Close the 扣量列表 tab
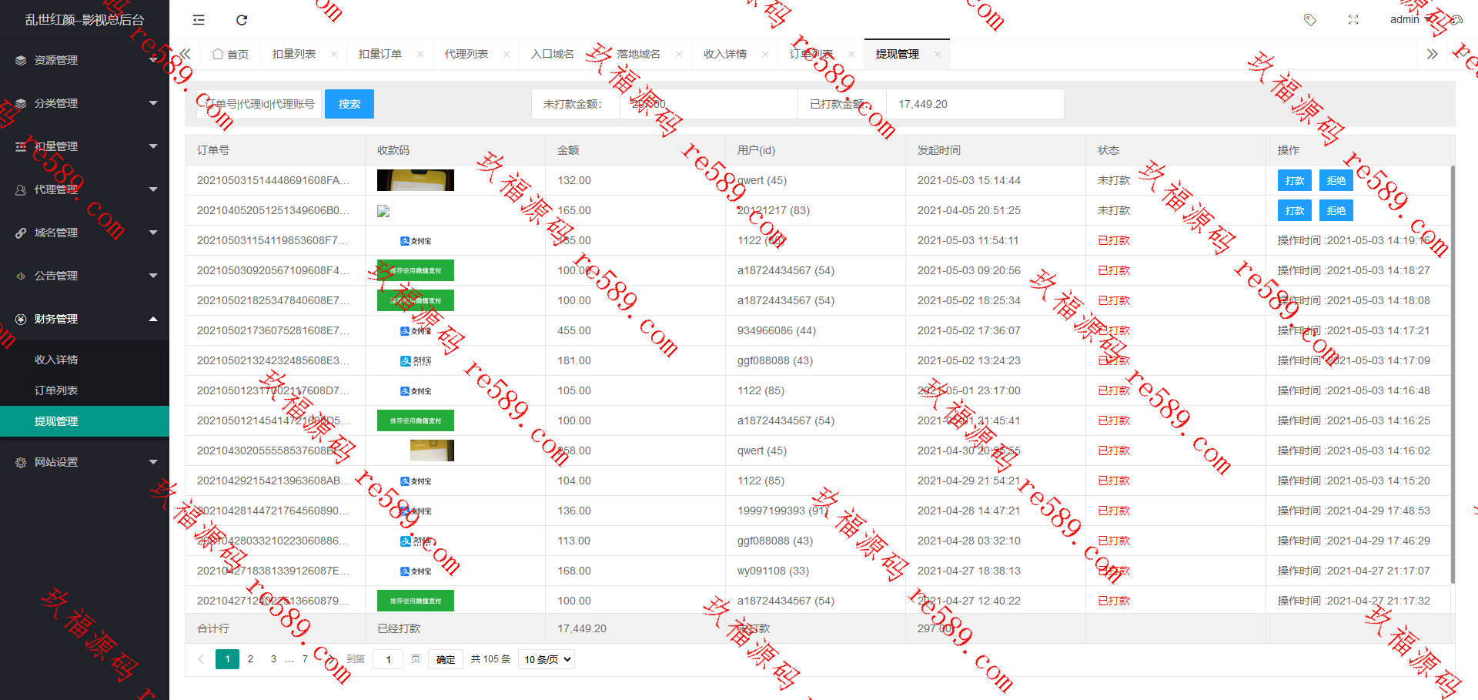The height and width of the screenshot is (700, 1478). point(333,54)
